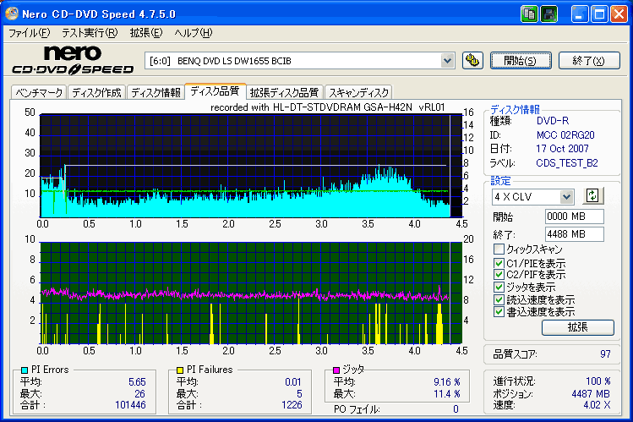633x422 pixels.
Task: Toggle the クイックスキャン checkbox
Action: click(499, 249)
